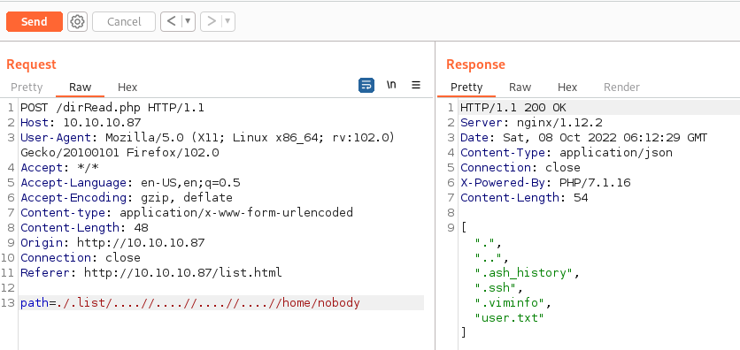Click the Connection: close request header

(x=81, y=258)
